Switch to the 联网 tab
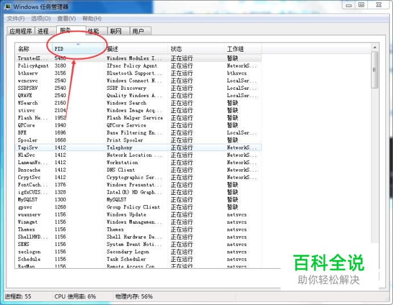The image size is (393, 305). tap(118, 31)
